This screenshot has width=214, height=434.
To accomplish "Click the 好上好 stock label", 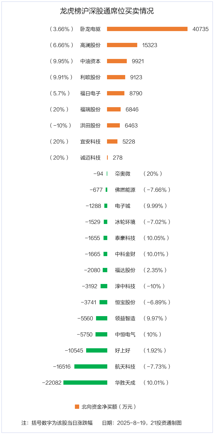I will coord(123,350).
